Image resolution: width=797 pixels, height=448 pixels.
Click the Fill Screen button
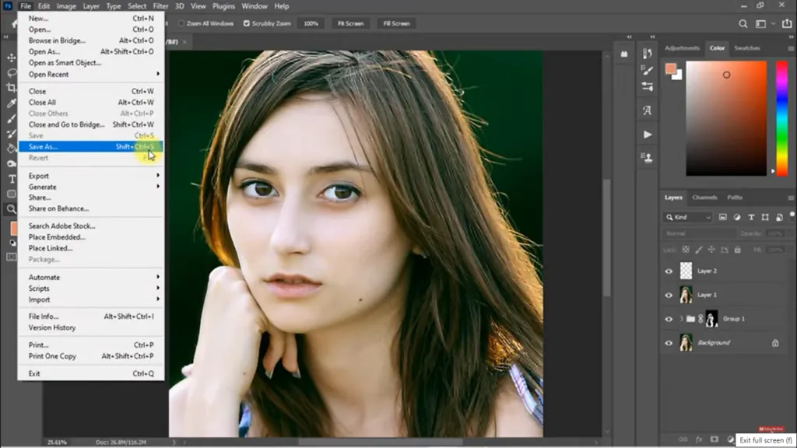(395, 23)
